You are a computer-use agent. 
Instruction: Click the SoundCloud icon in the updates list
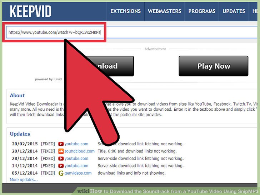tap(61, 151)
